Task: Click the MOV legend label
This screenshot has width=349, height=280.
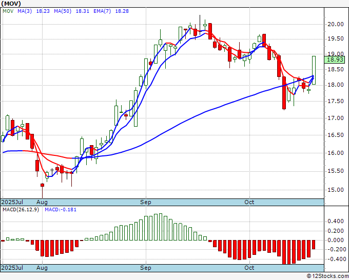Action: click(8, 11)
